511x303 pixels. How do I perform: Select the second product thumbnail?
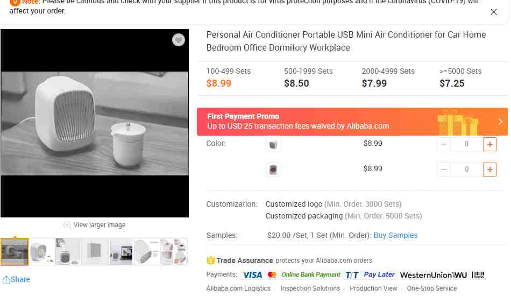42,252
